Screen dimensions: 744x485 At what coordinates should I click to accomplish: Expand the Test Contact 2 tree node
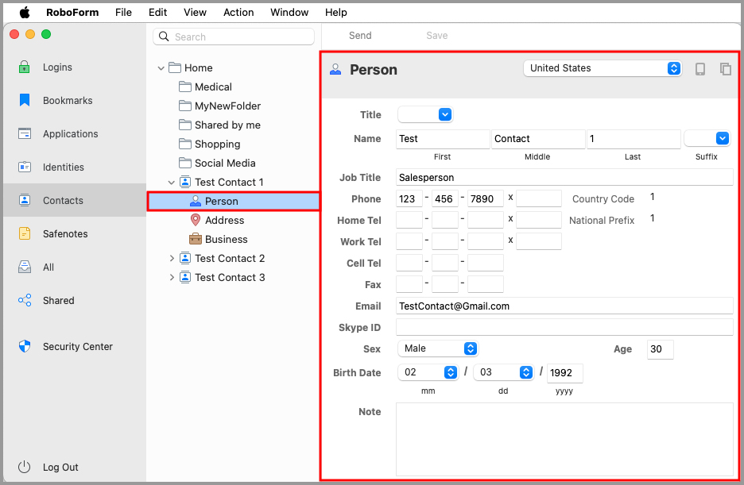coord(172,259)
